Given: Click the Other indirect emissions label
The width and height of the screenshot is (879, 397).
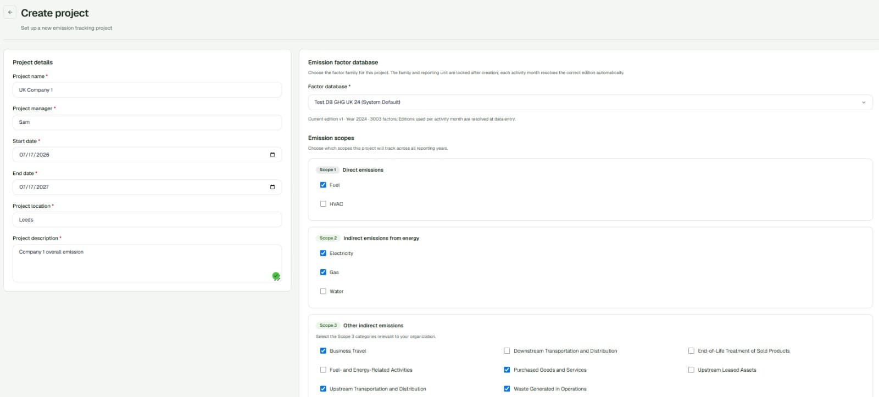Looking at the screenshot, I should click(x=373, y=325).
